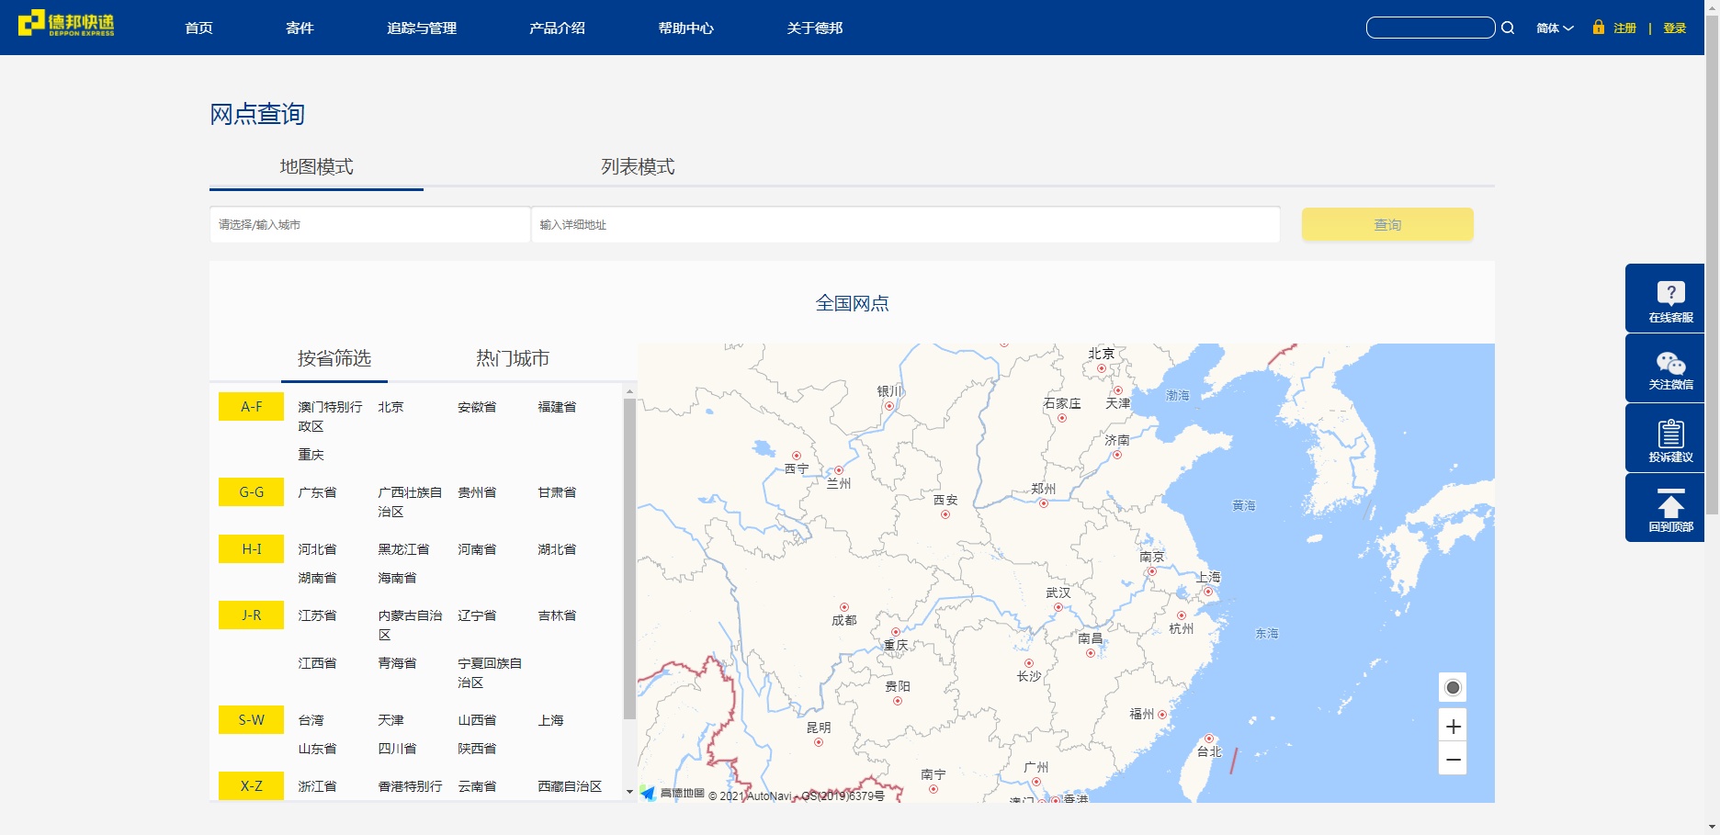Viewport: 1720px width, 835px height.
Task: Click the 登录 login link
Action: pos(1674,28)
